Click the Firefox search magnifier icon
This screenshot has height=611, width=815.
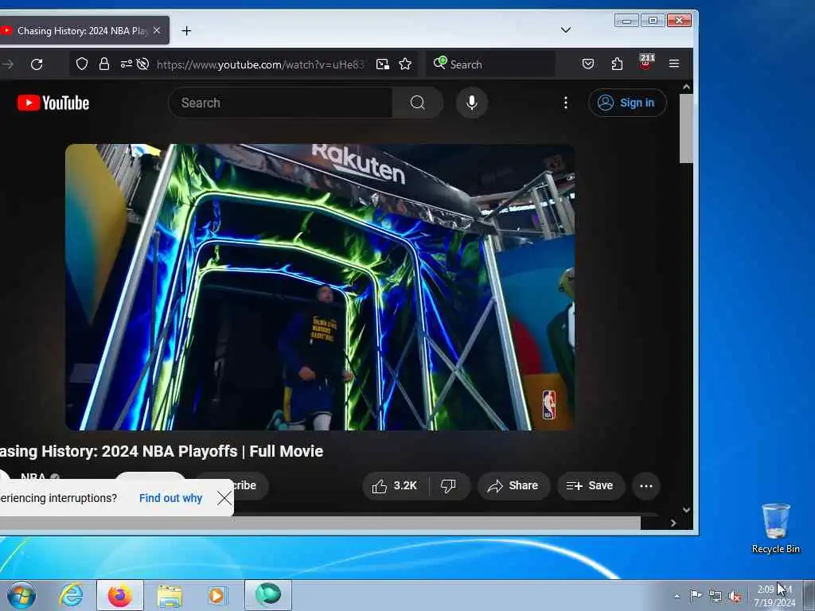pos(439,63)
